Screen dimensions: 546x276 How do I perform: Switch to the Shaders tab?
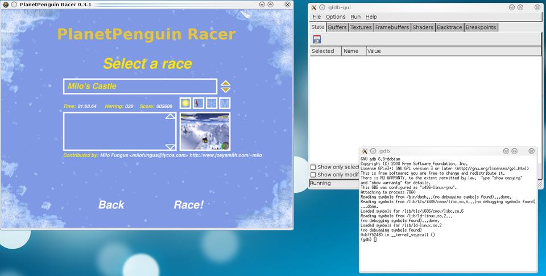(422, 27)
